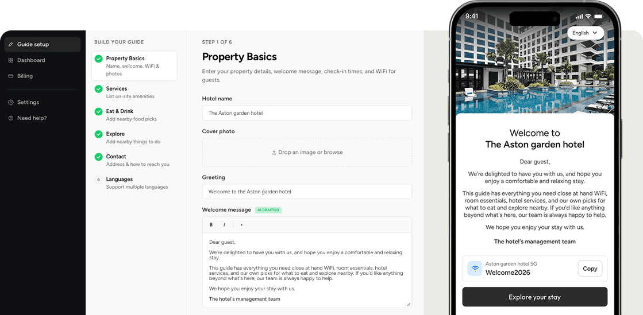This screenshot has width=643, height=315.
Task: Click the Explore your stay button
Action: click(x=535, y=297)
